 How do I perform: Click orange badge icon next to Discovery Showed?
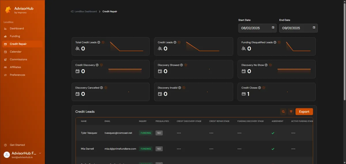pyautogui.click(x=186, y=65)
